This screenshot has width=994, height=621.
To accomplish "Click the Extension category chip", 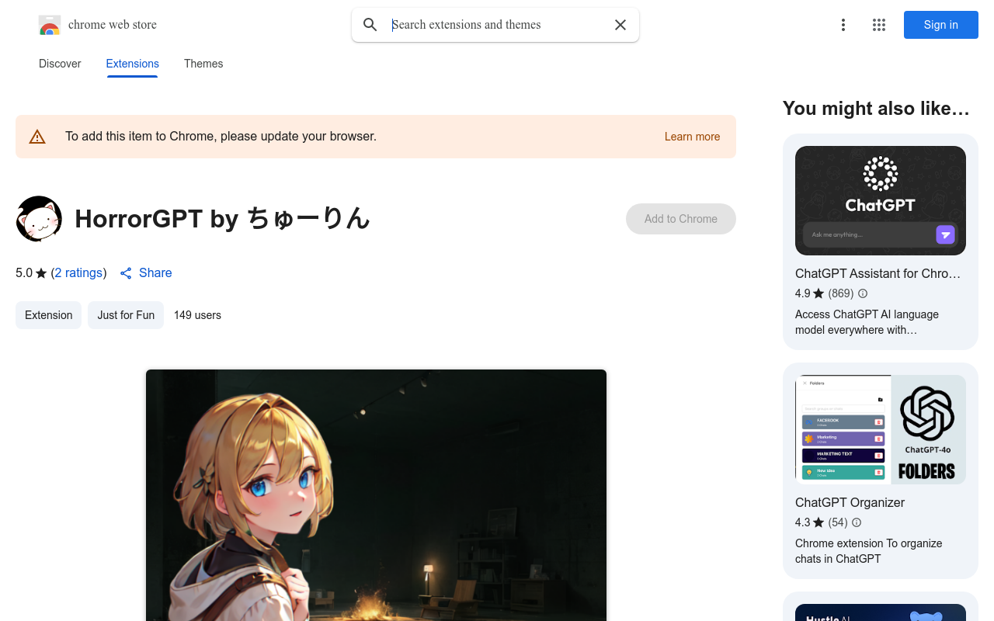I will [x=48, y=315].
